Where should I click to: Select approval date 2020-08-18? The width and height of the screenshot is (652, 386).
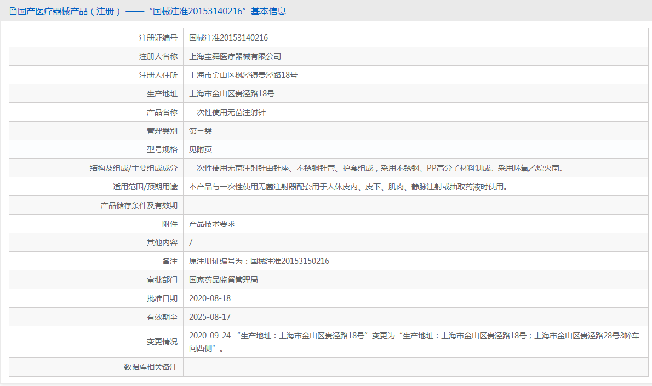tap(209, 298)
